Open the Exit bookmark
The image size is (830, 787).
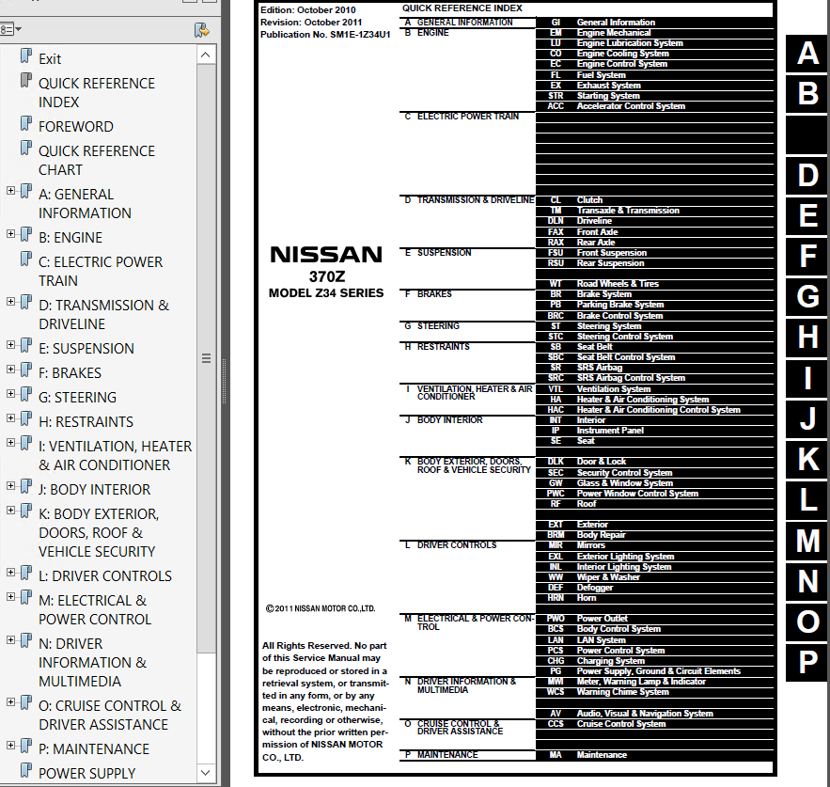(x=50, y=59)
